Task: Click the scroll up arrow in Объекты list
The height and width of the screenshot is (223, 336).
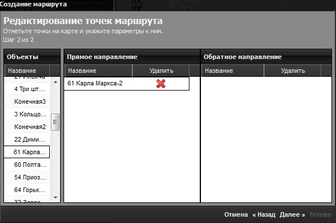Action: tap(56, 82)
